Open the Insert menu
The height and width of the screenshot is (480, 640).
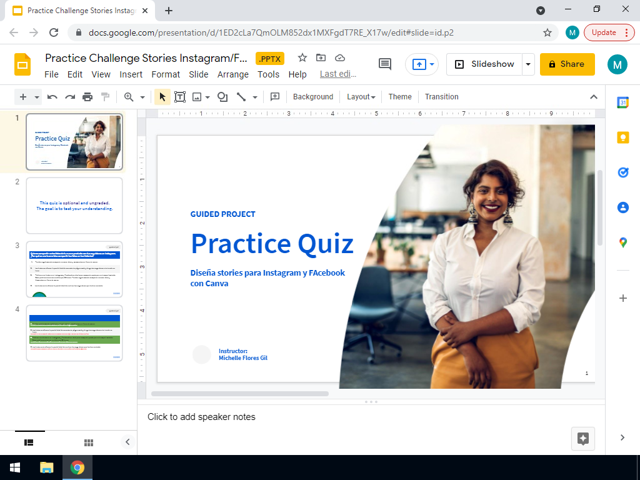click(x=131, y=74)
